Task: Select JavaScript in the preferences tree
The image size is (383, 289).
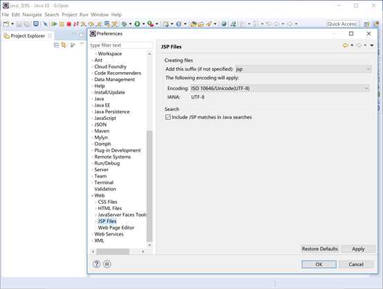Action: pyautogui.click(x=105, y=118)
